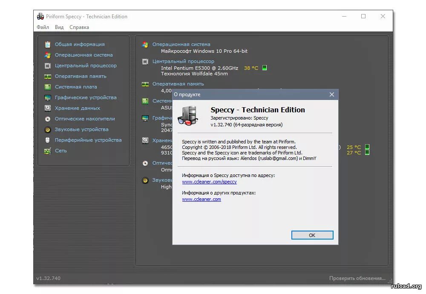426x294 pixels.
Task: Open the www.ccleaner.com products link
Action: [x=201, y=199]
